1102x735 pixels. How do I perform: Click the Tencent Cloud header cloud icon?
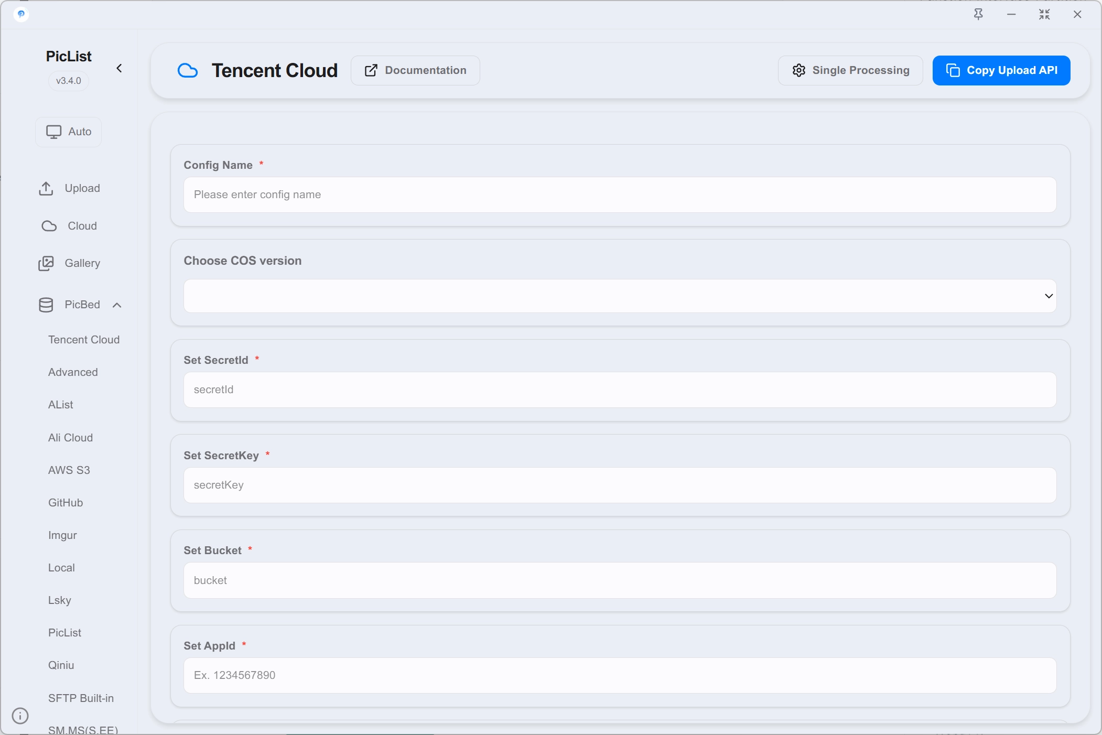188,70
